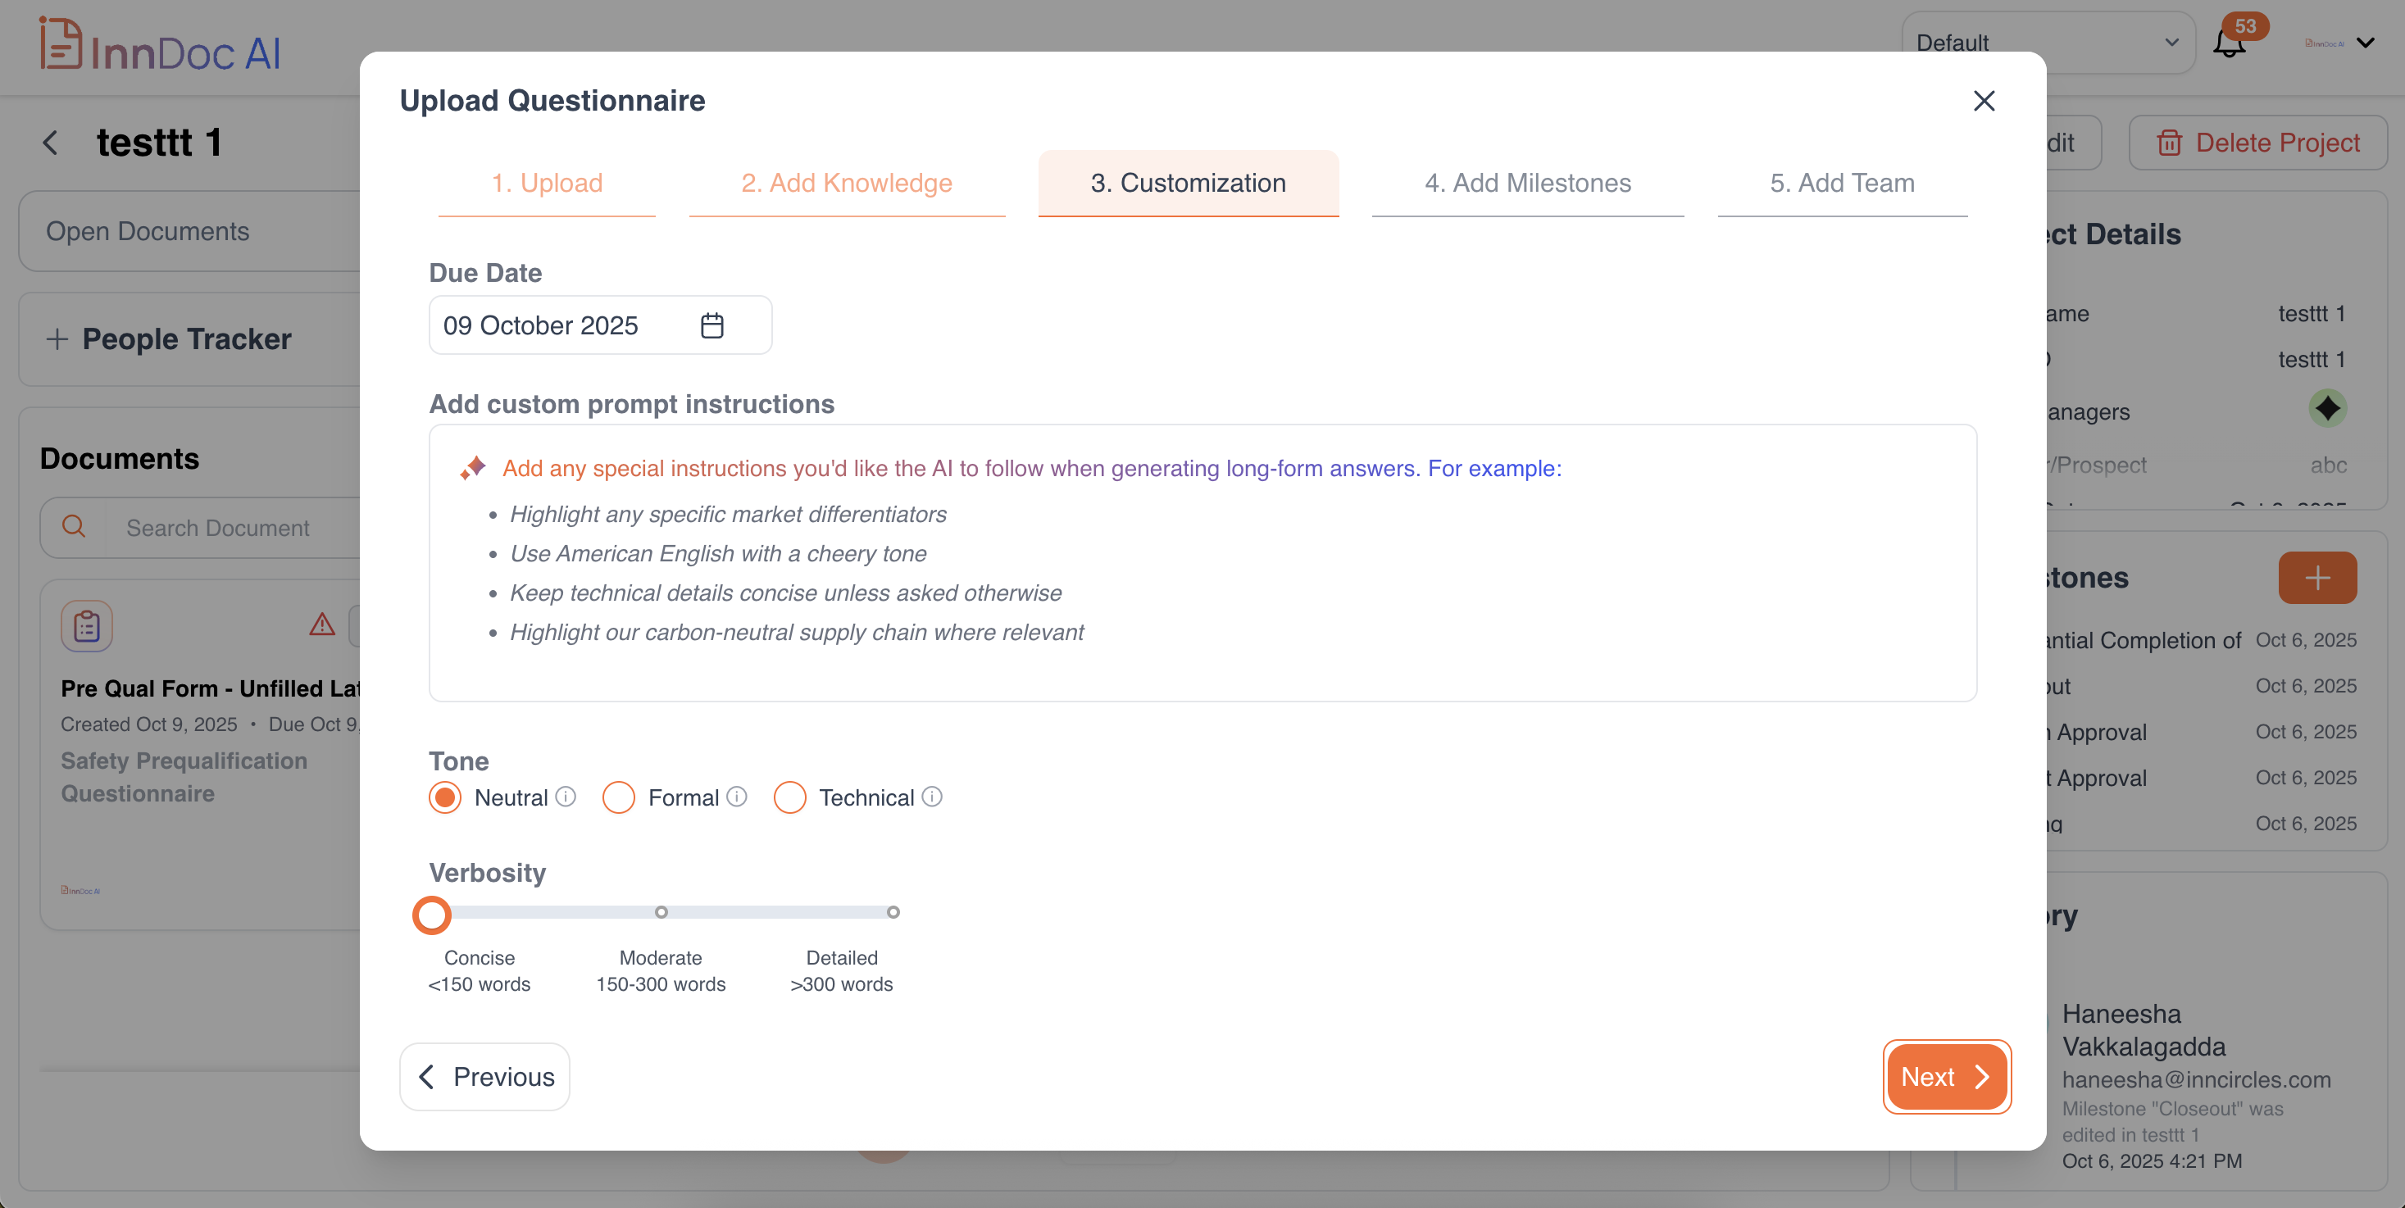
Task: Click the notification bell icon
Action: pyautogui.click(x=2229, y=43)
